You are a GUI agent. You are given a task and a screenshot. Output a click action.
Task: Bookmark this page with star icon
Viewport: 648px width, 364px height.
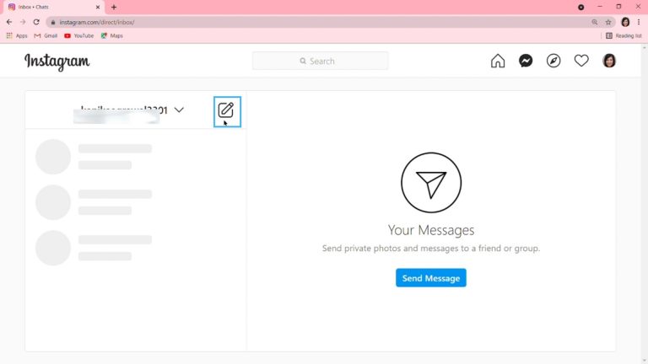coord(608,22)
